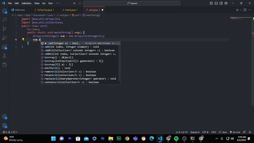This screenshot has height=143, width=254.
Task: Click the Run CodeLens above main
Action: pyautogui.click(x=29, y=29)
